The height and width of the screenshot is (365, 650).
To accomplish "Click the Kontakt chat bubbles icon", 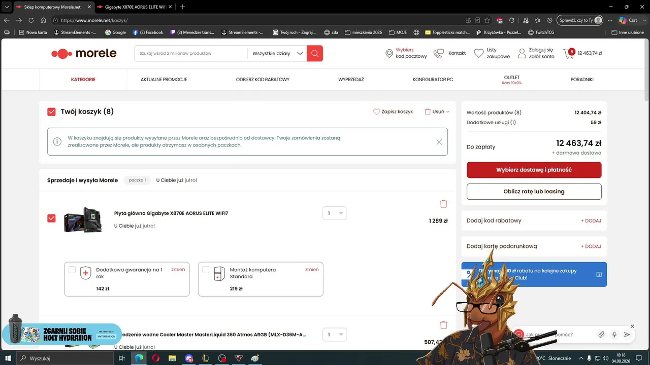I will pos(438,53).
